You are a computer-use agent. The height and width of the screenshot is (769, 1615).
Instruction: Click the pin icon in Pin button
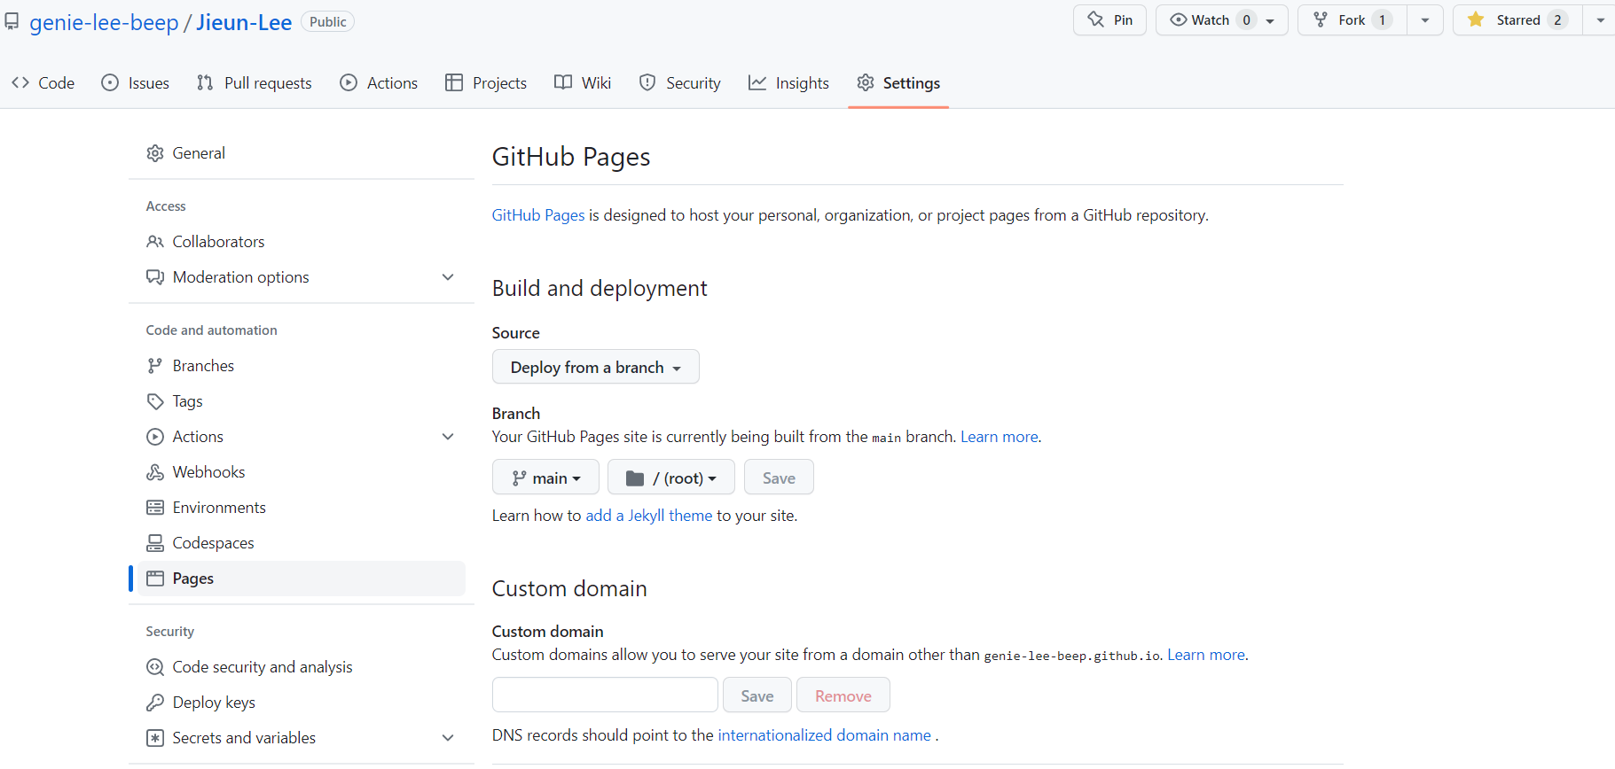1096,19
